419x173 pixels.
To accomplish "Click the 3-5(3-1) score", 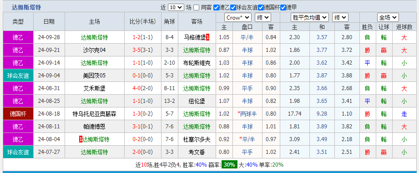I will (143, 50).
